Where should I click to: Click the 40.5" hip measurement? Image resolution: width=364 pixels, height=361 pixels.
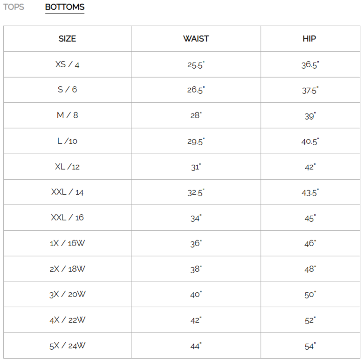pos(310,141)
